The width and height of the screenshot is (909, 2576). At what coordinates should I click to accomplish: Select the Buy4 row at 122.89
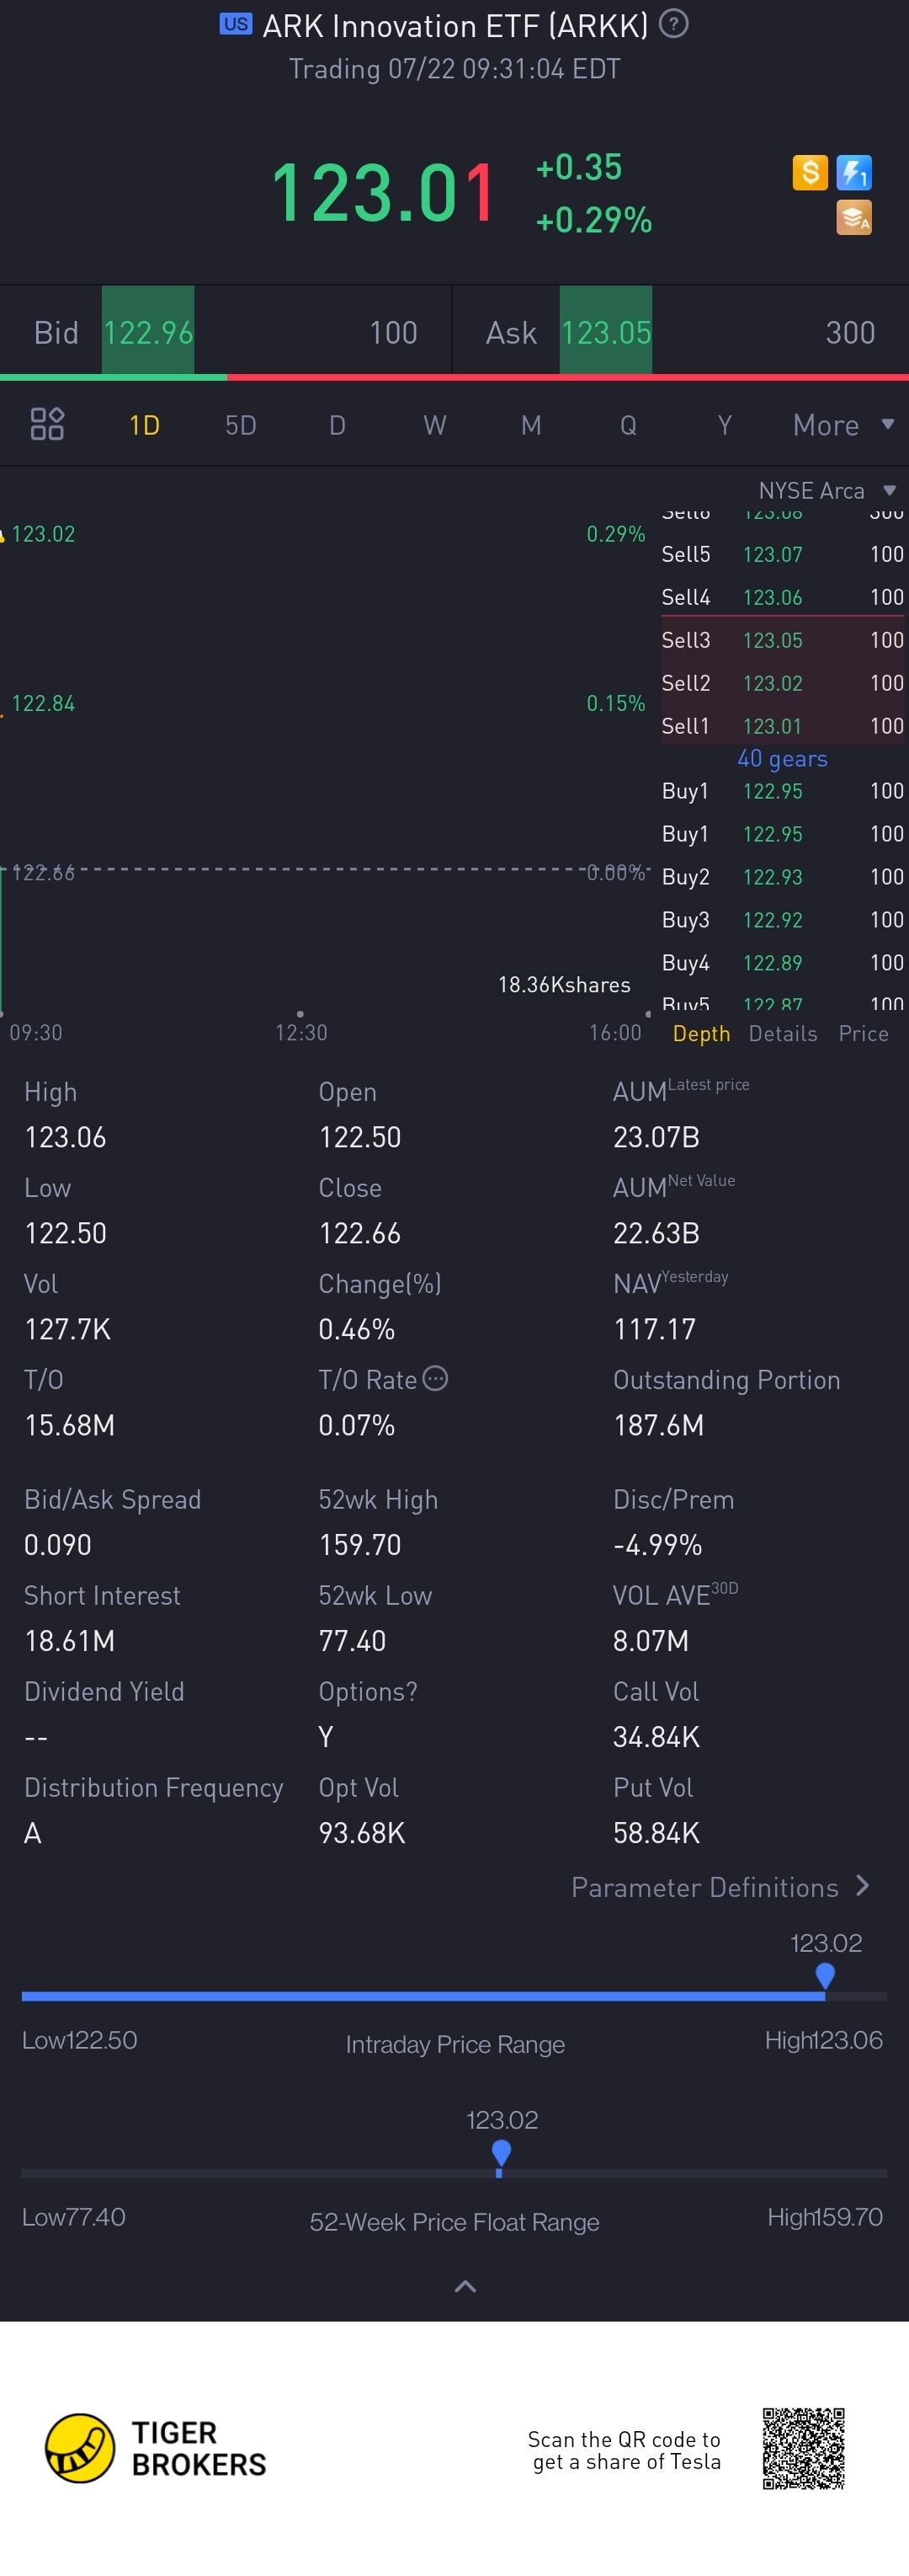click(782, 963)
